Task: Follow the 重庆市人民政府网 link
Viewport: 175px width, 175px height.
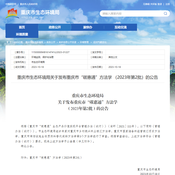Action: tap(28, 4)
